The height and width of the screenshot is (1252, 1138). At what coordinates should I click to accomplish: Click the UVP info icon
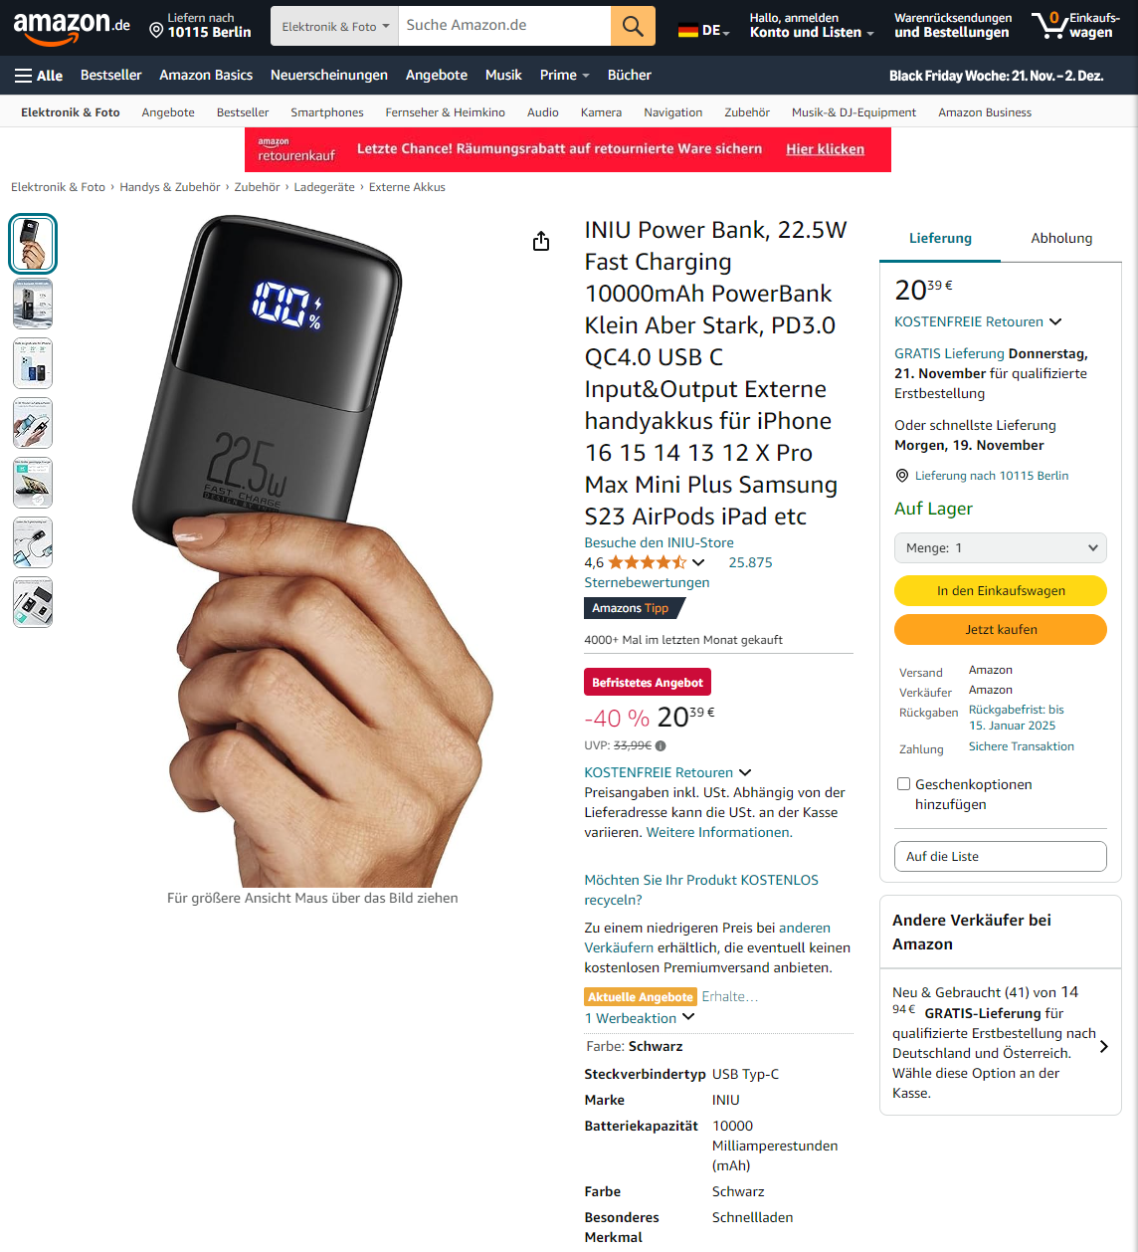(661, 745)
